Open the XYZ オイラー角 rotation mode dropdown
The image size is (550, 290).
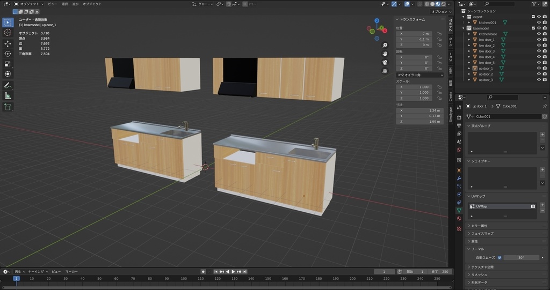(419, 75)
